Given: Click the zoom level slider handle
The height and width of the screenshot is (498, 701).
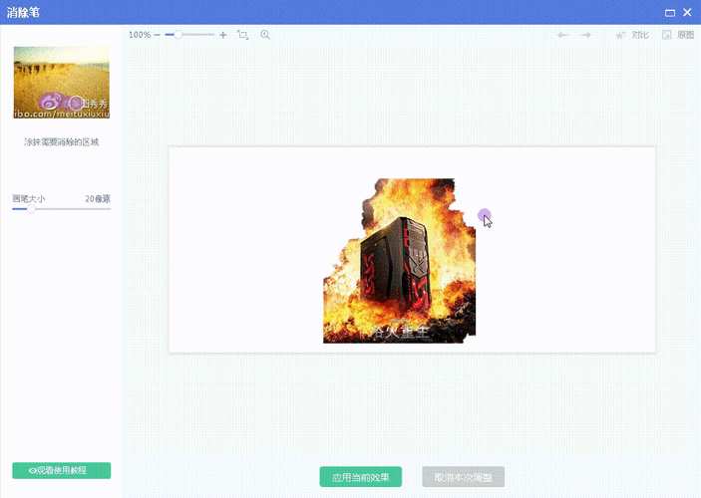Looking at the screenshot, I should tap(178, 35).
